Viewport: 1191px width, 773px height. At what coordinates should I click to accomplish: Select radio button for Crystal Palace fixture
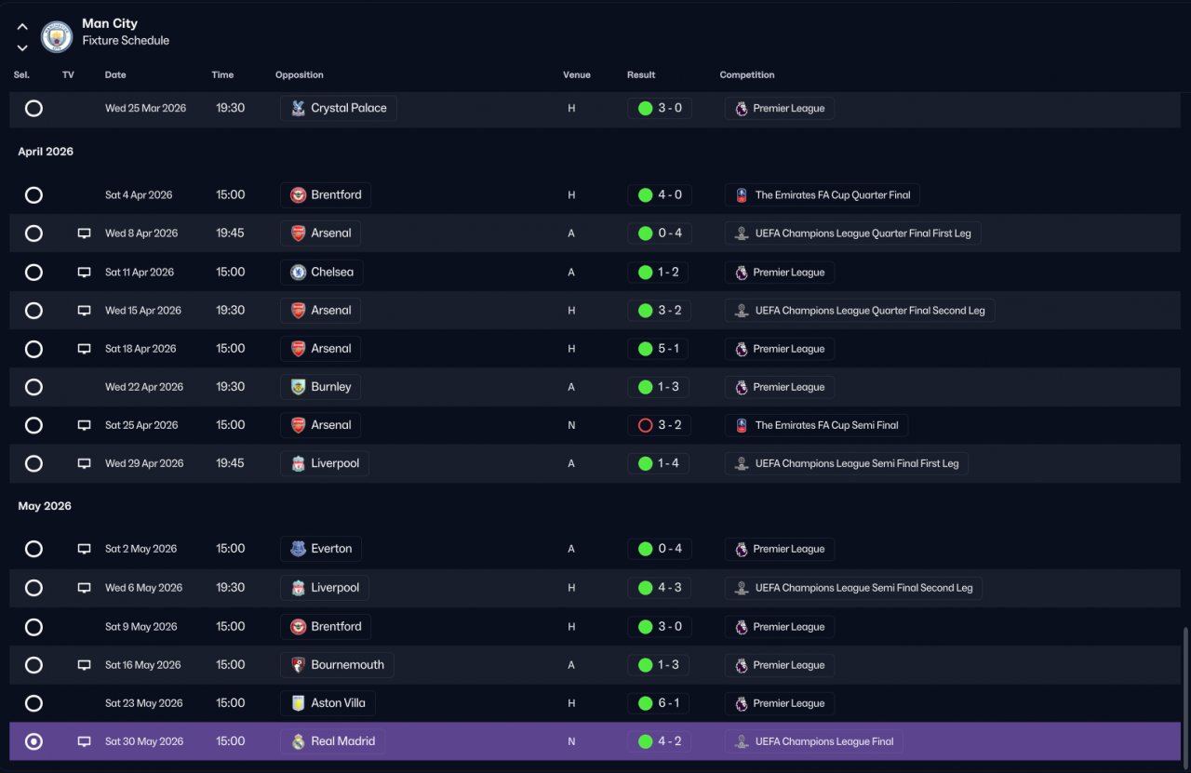[x=33, y=108]
